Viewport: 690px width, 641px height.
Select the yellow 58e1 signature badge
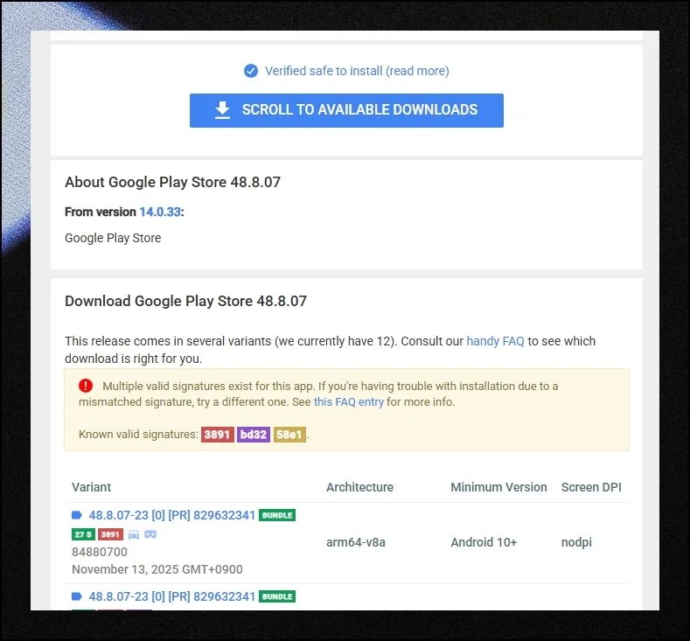pyautogui.click(x=289, y=435)
